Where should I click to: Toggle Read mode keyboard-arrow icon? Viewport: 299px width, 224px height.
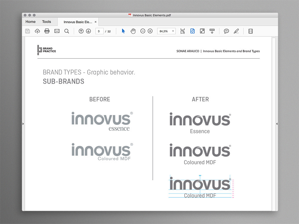tap(212, 31)
